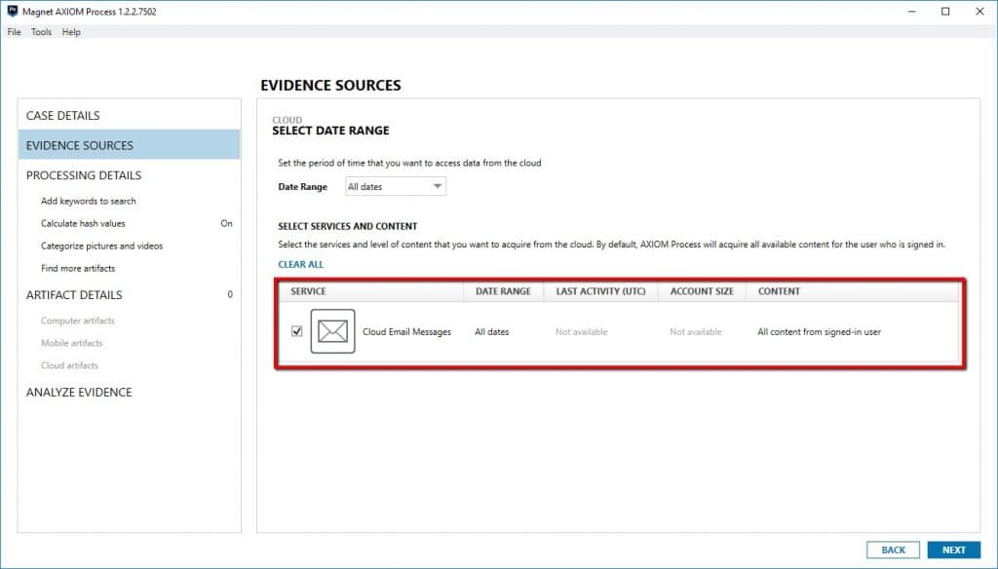998x569 pixels.
Task: Click 'Not available' under Account Size
Action: click(696, 331)
